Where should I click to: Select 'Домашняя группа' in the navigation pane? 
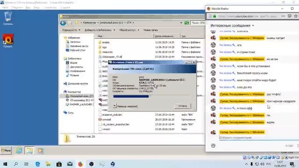pyautogui.click(x=76, y=84)
